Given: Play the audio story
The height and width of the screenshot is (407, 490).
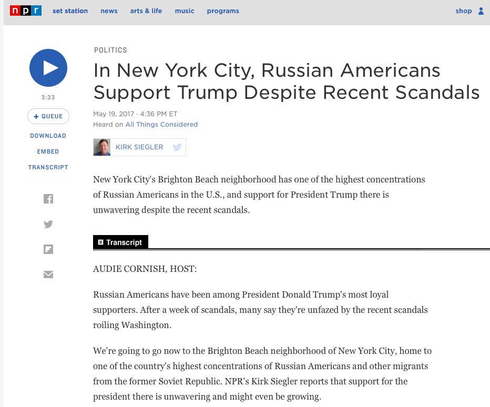Looking at the screenshot, I should tap(48, 68).
